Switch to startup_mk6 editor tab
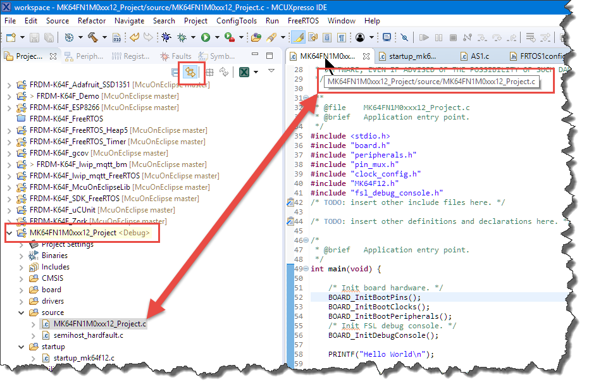589x389 pixels. click(x=412, y=56)
